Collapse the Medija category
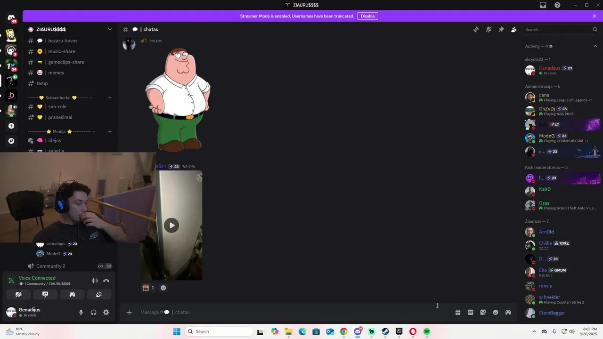Image resolution: width=603 pixels, height=339 pixels. point(61,131)
